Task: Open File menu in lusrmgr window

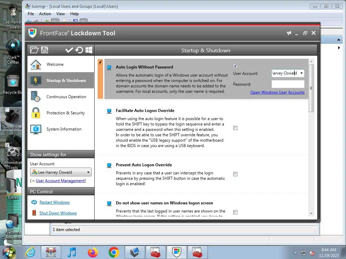Action: click(x=31, y=13)
